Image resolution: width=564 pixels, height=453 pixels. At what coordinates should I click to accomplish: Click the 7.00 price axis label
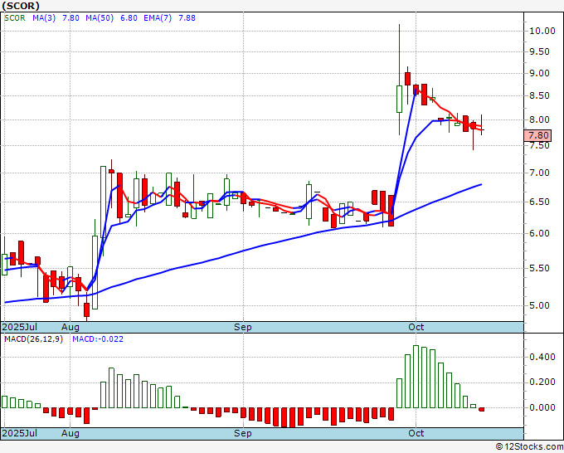[539, 173]
